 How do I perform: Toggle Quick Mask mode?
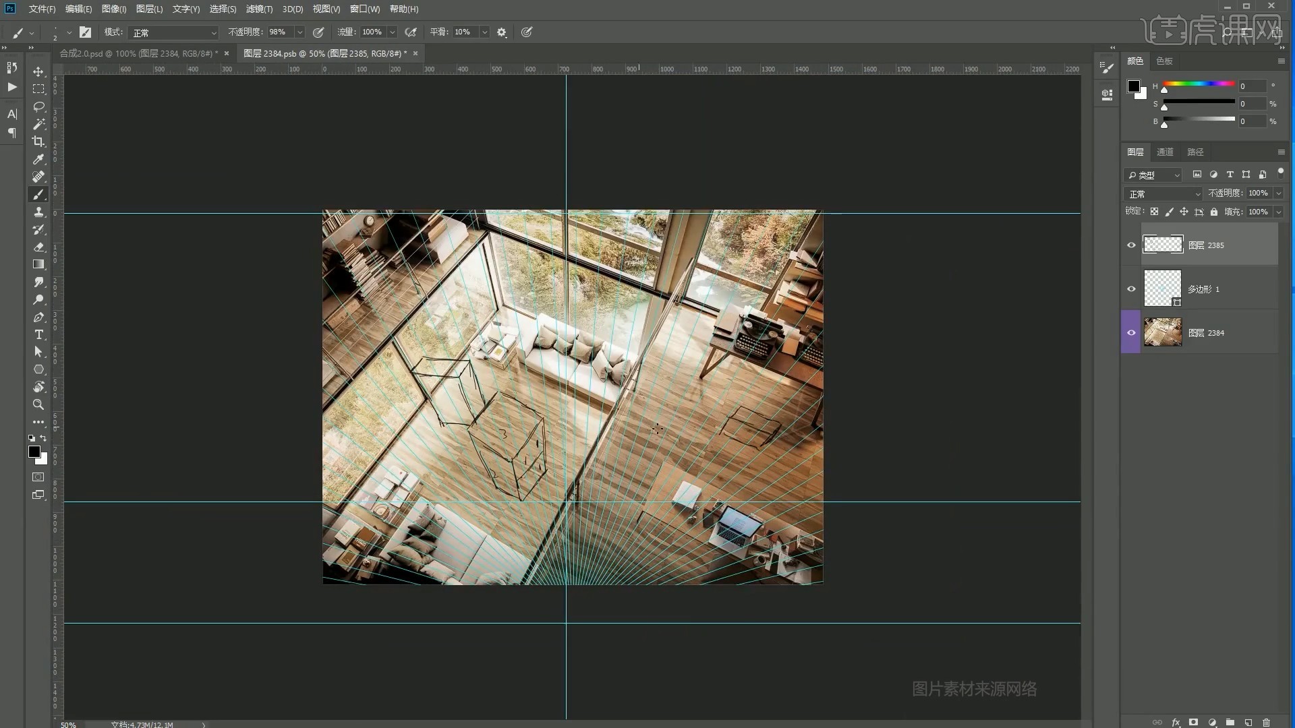(38, 477)
